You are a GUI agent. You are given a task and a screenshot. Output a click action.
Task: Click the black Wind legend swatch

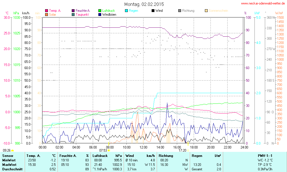tap(153, 11)
